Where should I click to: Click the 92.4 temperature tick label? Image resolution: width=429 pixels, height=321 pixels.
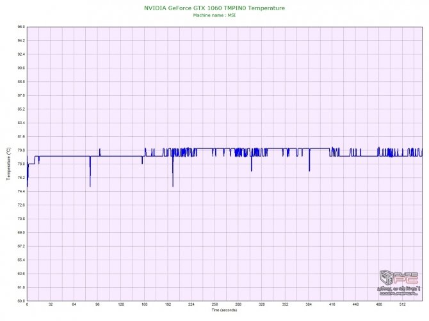coord(21,54)
